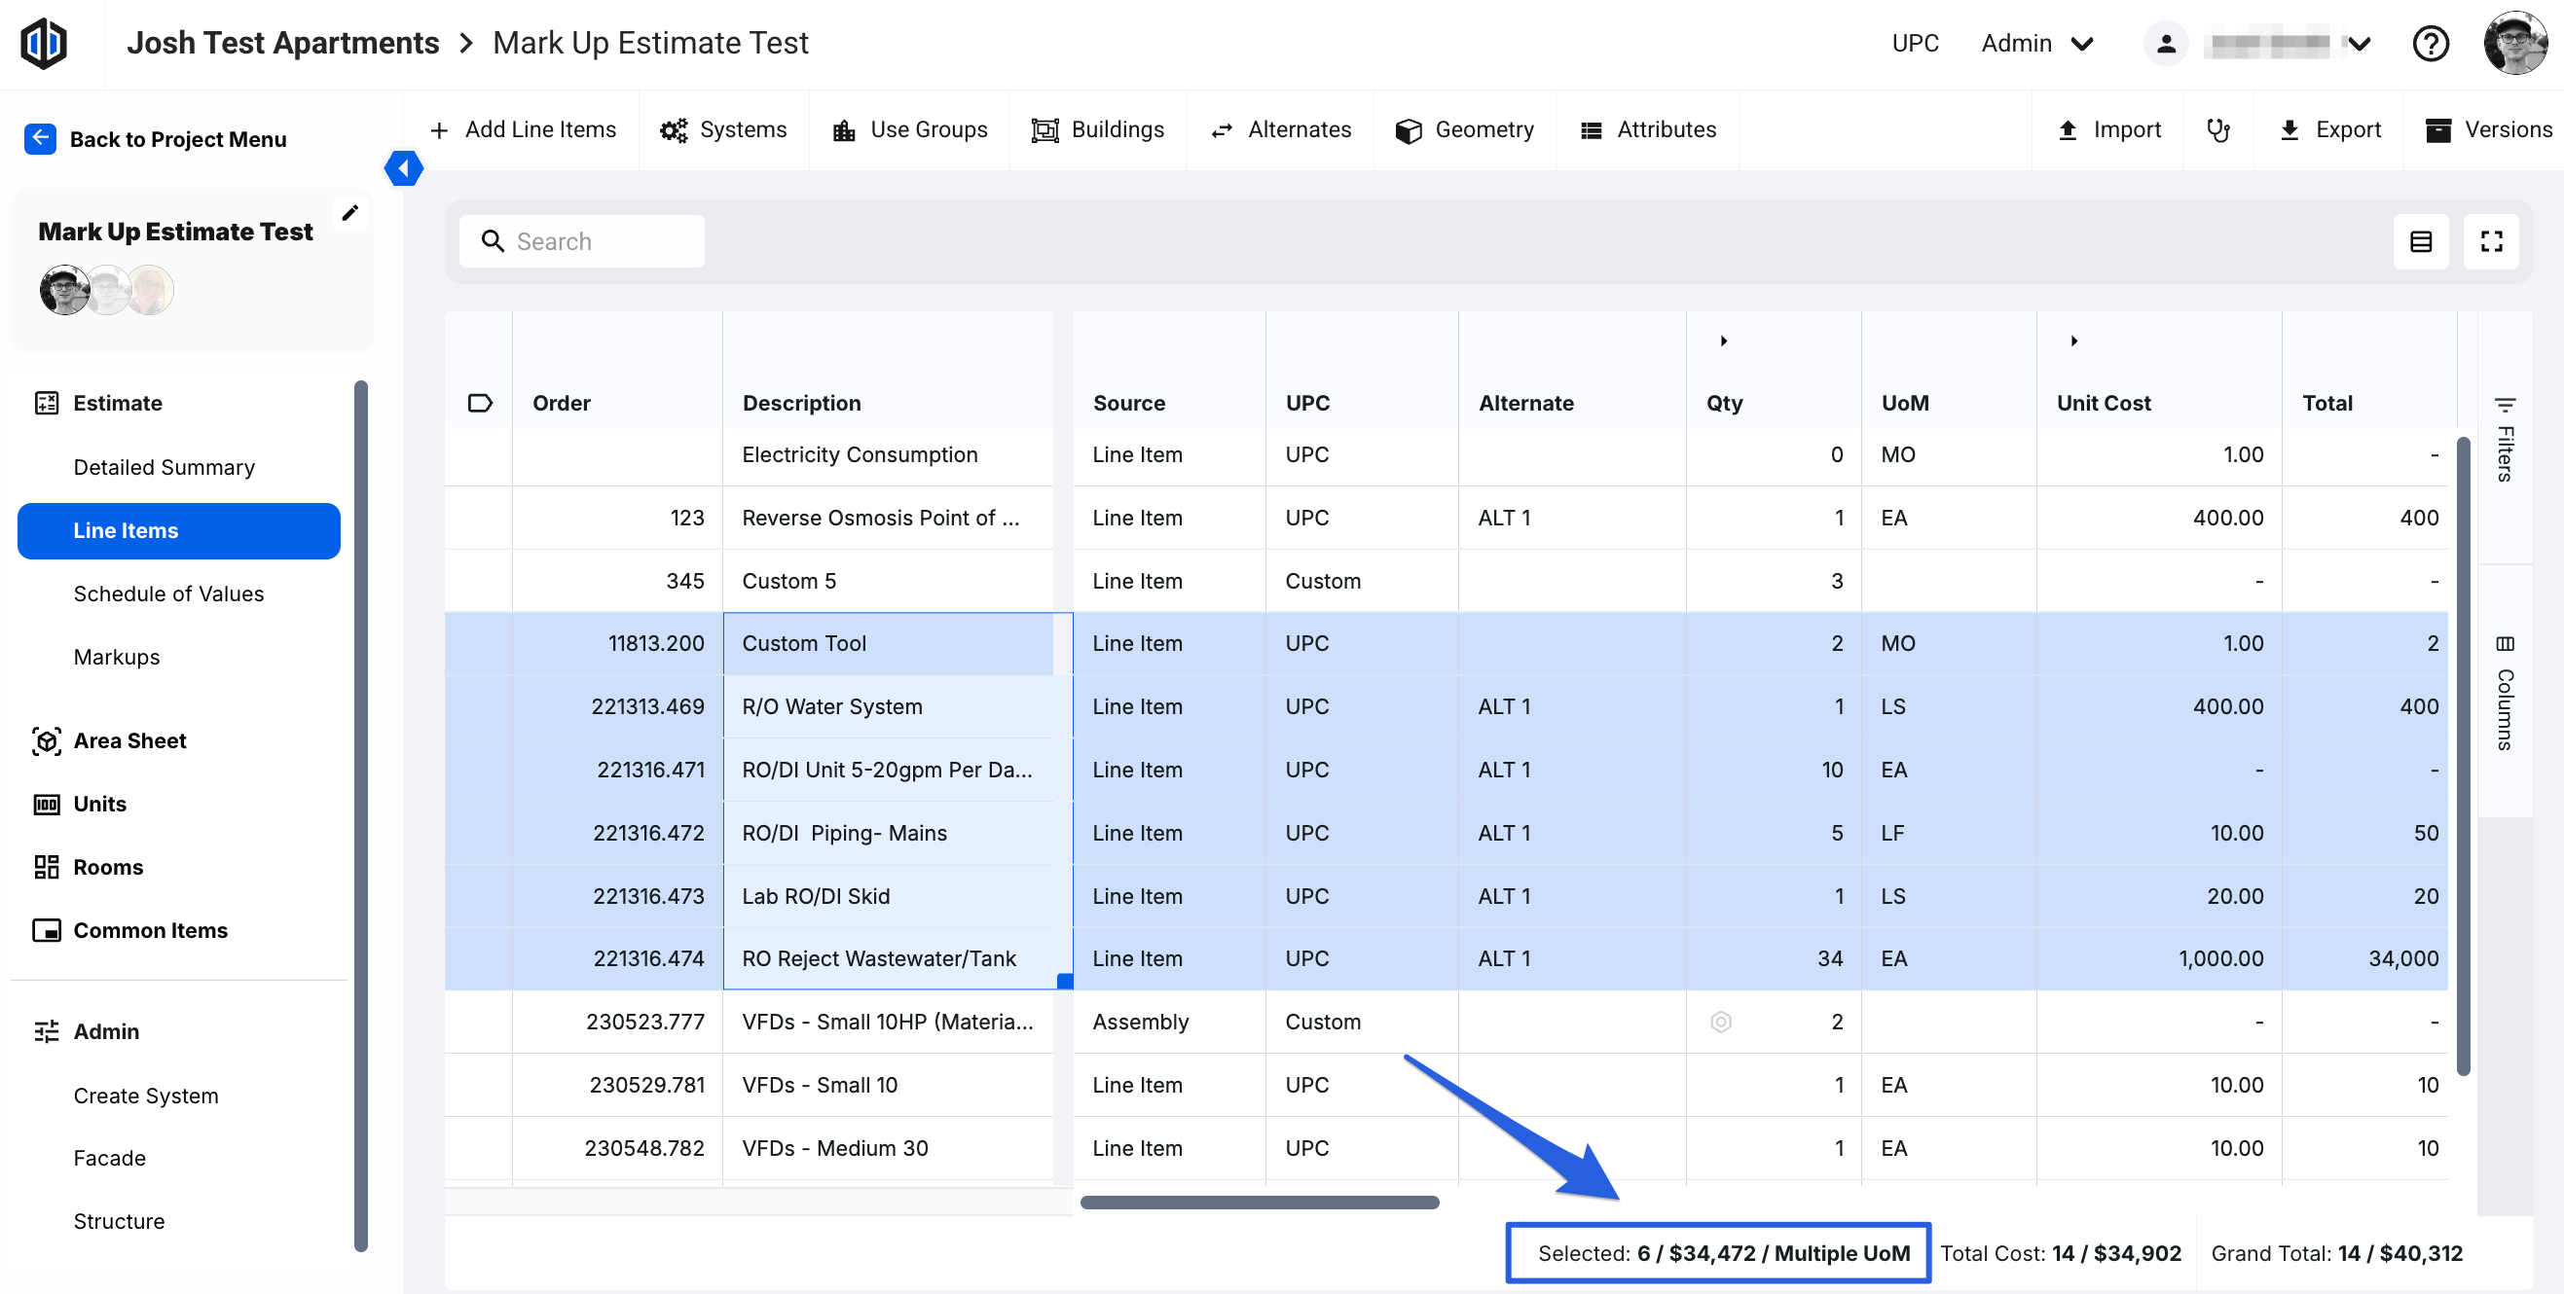Expand the Qty column group arrow

(1724, 341)
